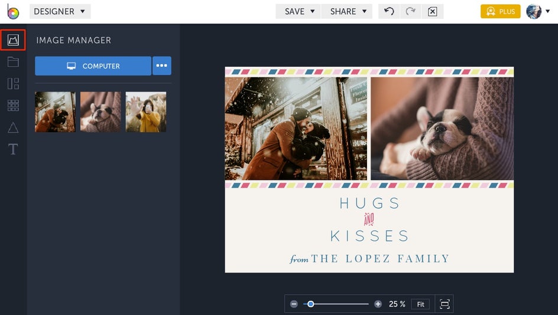Select the puppy photo on canvas
The image size is (558, 315).
click(x=442, y=129)
